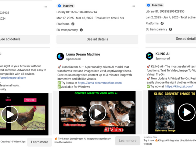Open the luma-dreammachine.com link
The height and width of the screenshot is (147, 196).
click(100, 83)
